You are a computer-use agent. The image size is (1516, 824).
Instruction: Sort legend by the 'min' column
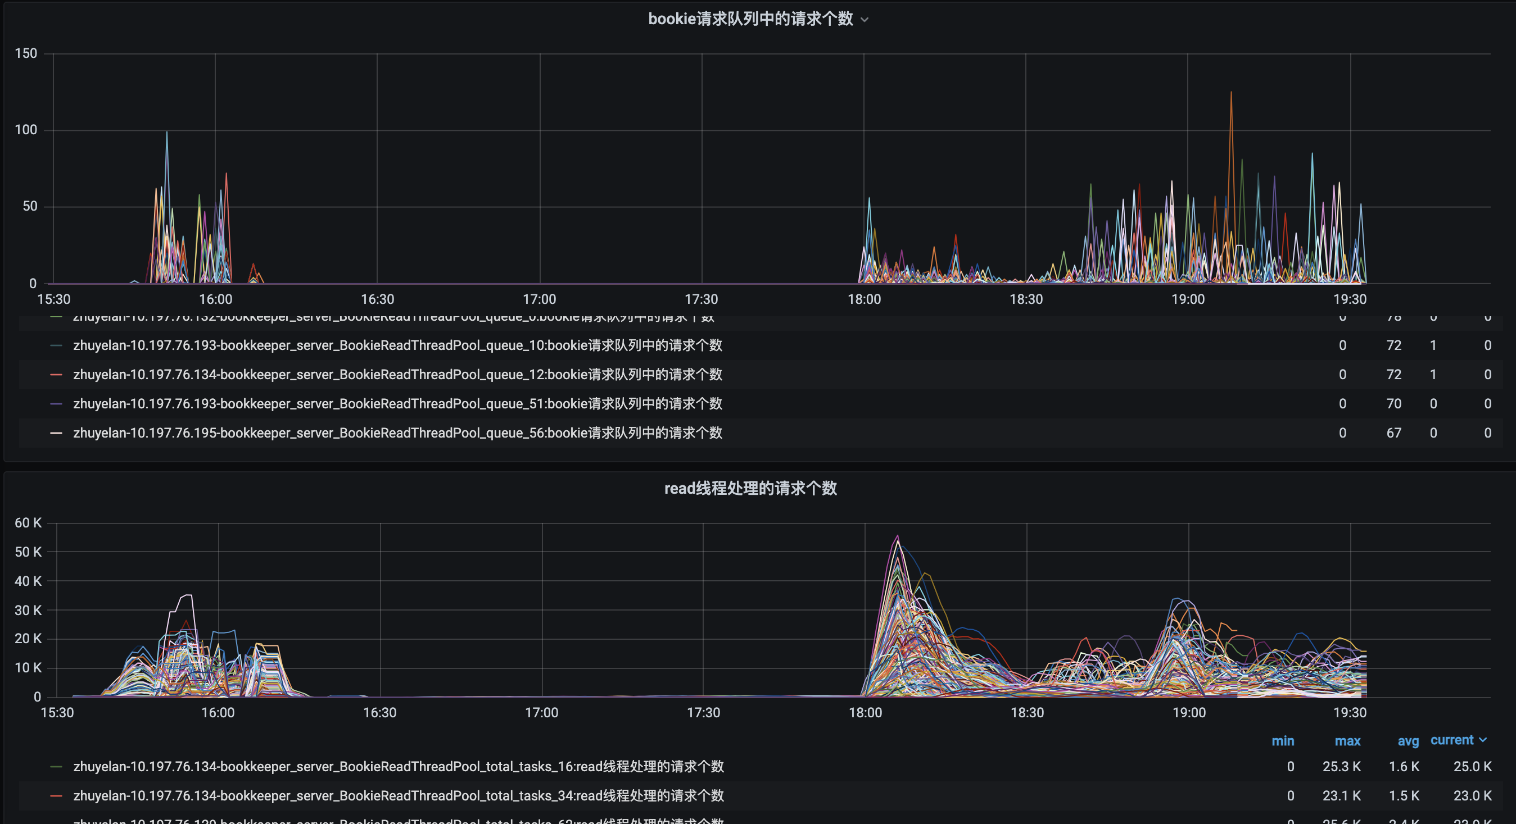click(x=1282, y=740)
